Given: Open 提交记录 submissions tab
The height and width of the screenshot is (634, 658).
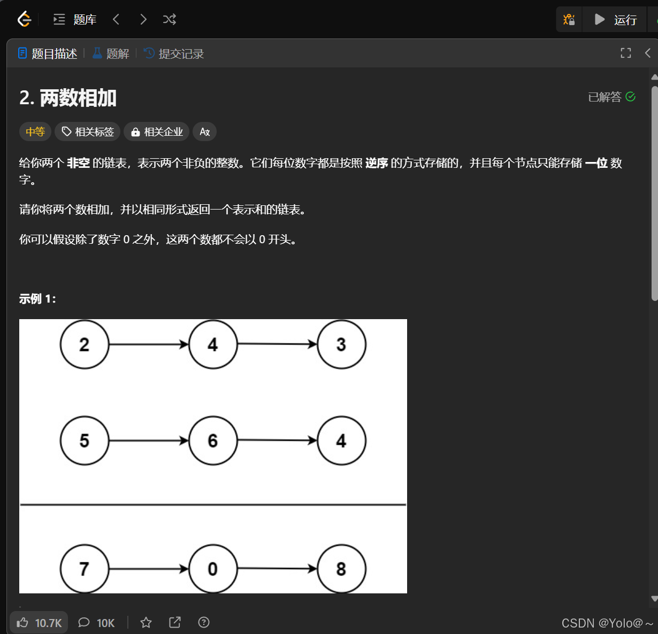Looking at the screenshot, I should pyautogui.click(x=174, y=53).
